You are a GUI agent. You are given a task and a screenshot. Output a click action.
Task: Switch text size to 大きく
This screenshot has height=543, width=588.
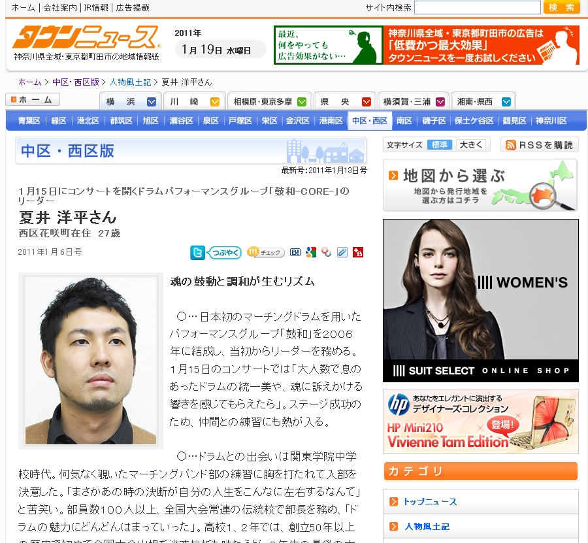coord(470,145)
